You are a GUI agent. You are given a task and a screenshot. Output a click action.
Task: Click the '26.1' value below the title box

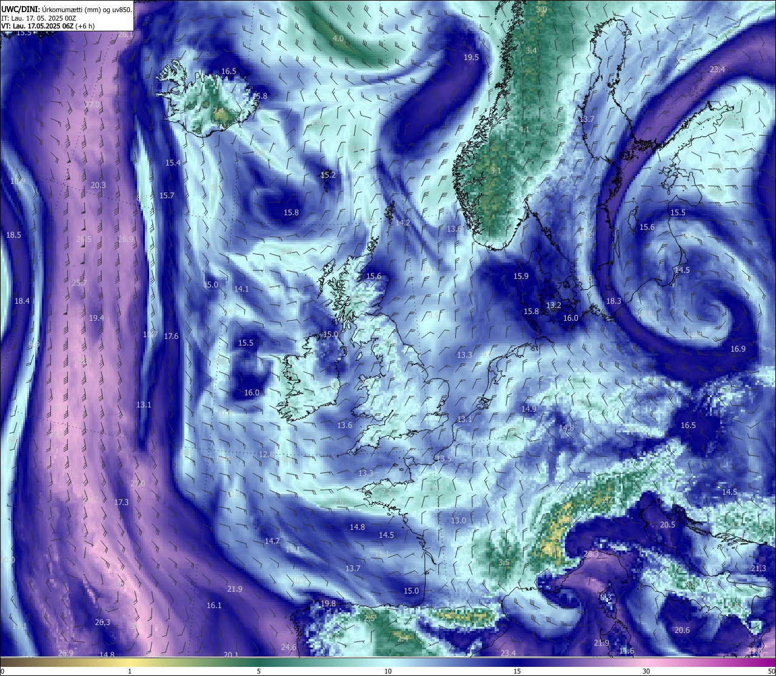125,35
